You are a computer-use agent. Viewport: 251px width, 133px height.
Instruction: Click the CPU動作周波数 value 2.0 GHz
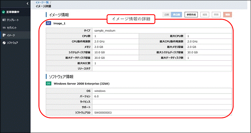click(x=99, y=42)
